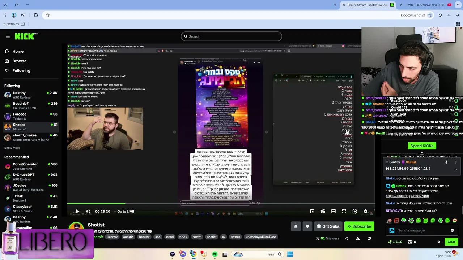Open Browse in sidebar
The image size is (463, 260).
[19, 61]
